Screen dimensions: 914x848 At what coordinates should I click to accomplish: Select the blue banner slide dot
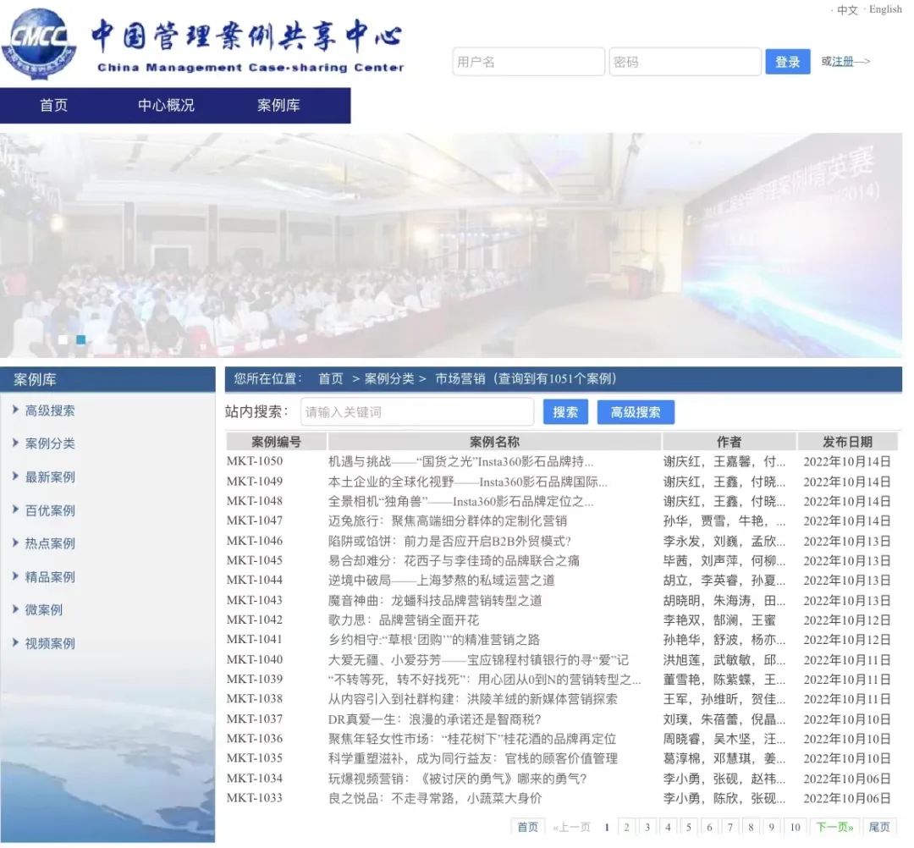(x=81, y=339)
